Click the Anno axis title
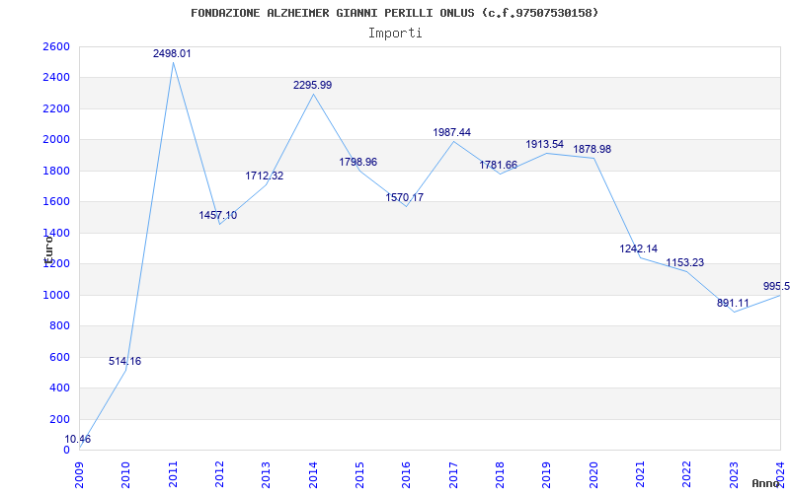The image size is (790, 493). pyautogui.click(x=765, y=483)
